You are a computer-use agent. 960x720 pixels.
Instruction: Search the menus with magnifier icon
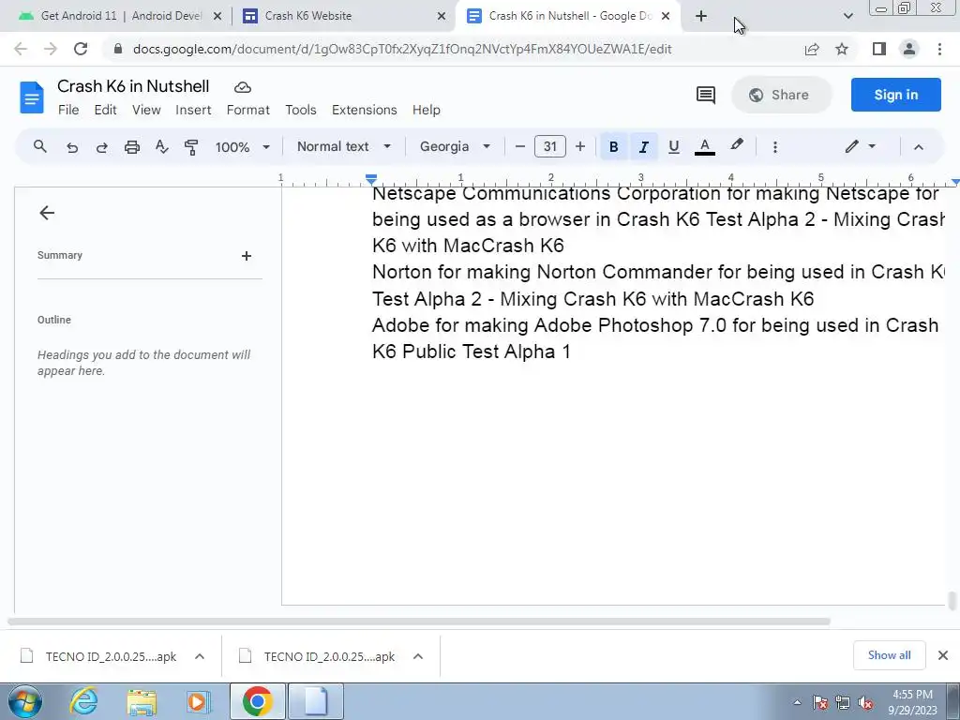click(39, 146)
